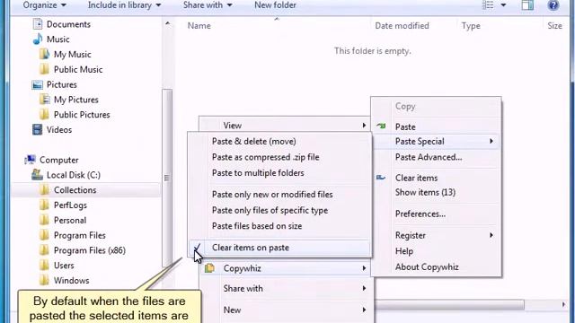Click the Public Music folder icon
Image resolution: width=575 pixels, height=323 pixels.
(44, 69)
